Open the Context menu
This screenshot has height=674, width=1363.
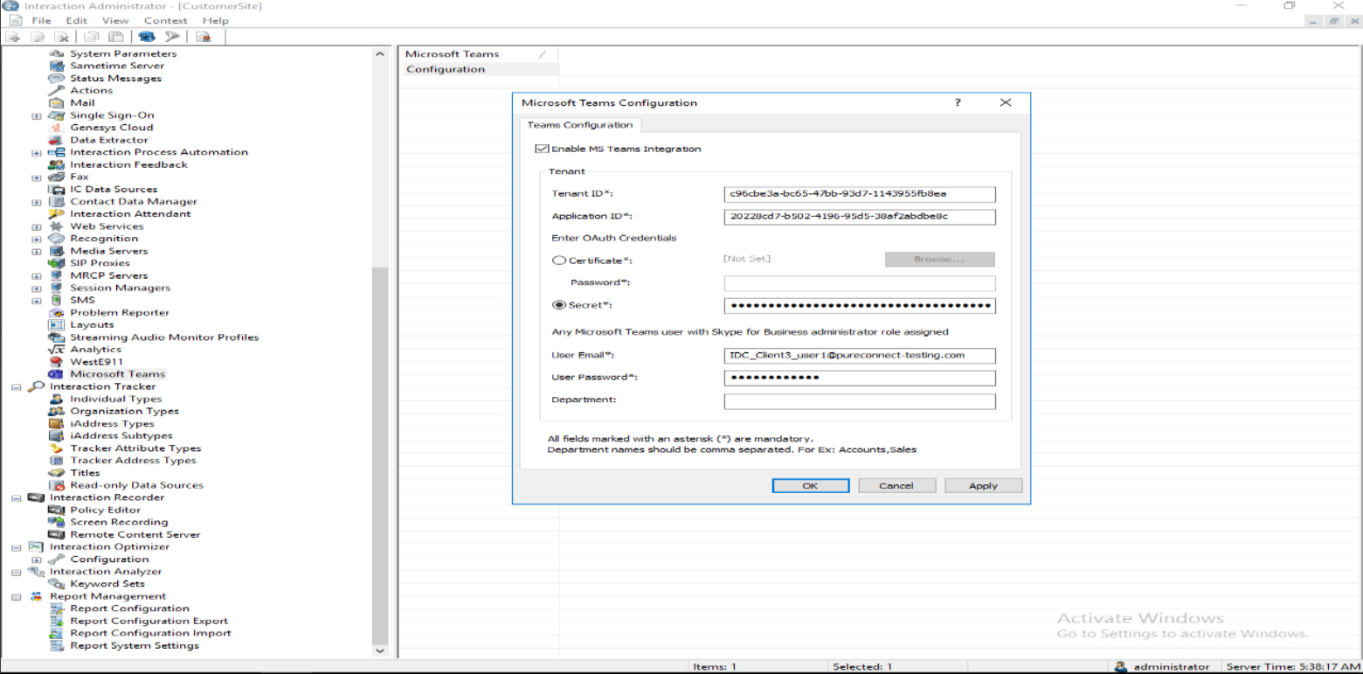166,20
